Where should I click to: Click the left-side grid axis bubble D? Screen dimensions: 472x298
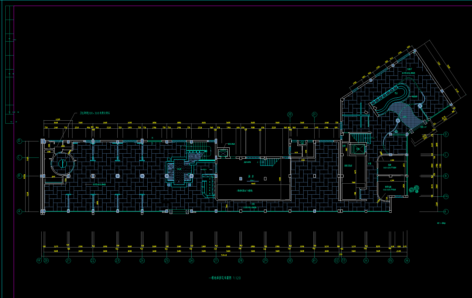(20, 141)
